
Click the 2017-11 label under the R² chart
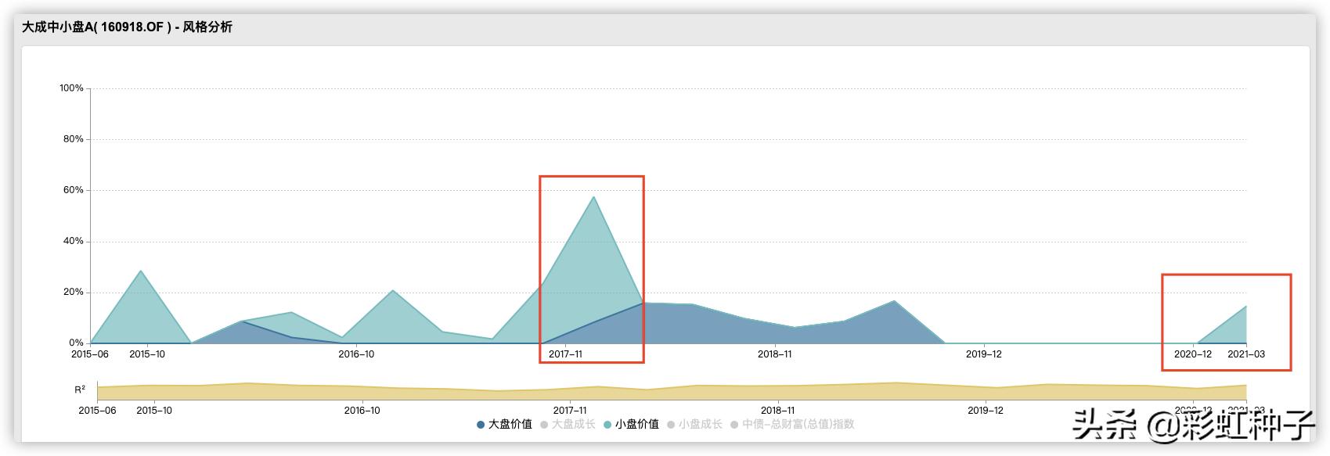point(570,411)
